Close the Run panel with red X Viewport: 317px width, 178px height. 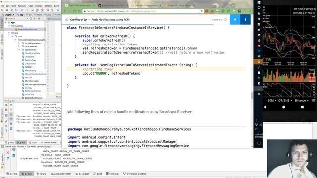pos(6,126)
